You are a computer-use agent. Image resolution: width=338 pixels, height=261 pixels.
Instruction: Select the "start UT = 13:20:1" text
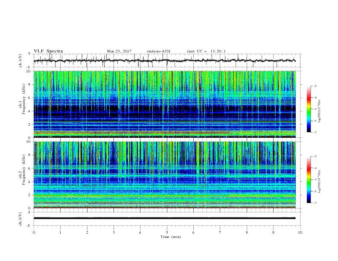pos(206,51)
